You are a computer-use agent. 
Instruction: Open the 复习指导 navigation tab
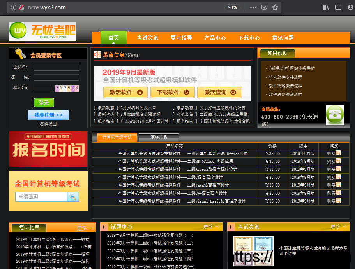pyautogui.click(x=181, y=38)
